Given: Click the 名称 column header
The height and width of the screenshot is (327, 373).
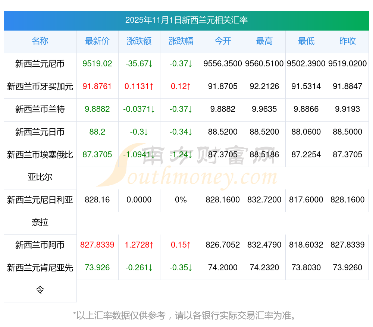Looking at the screenshot, I should (40, 41).
